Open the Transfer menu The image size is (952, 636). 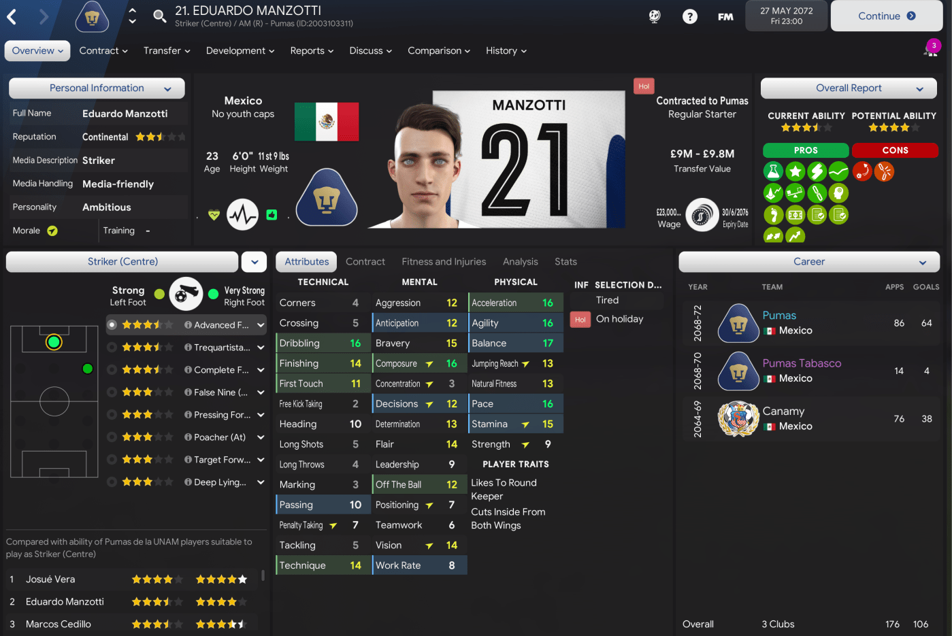click(167, 51)
